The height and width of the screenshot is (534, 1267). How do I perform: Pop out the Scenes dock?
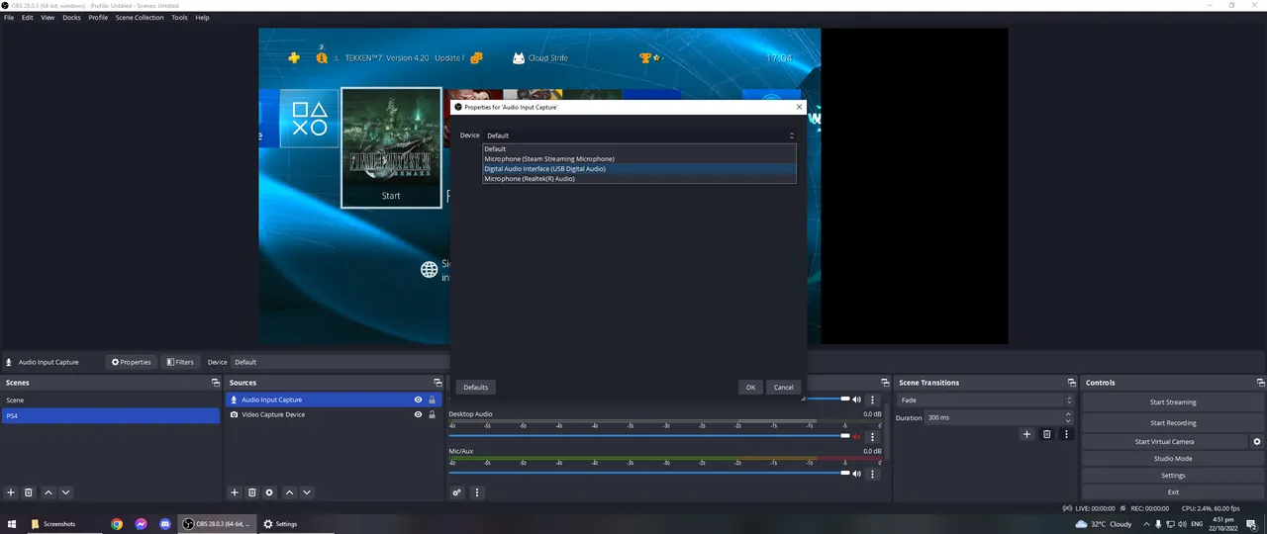tap(216, 383)
